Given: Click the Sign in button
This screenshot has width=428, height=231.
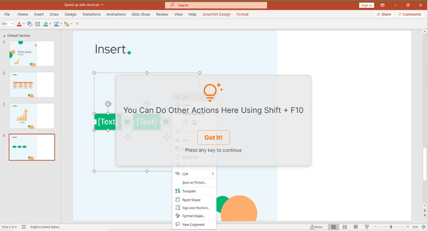Looking at the screenshot, I should (x=366, y=5).
